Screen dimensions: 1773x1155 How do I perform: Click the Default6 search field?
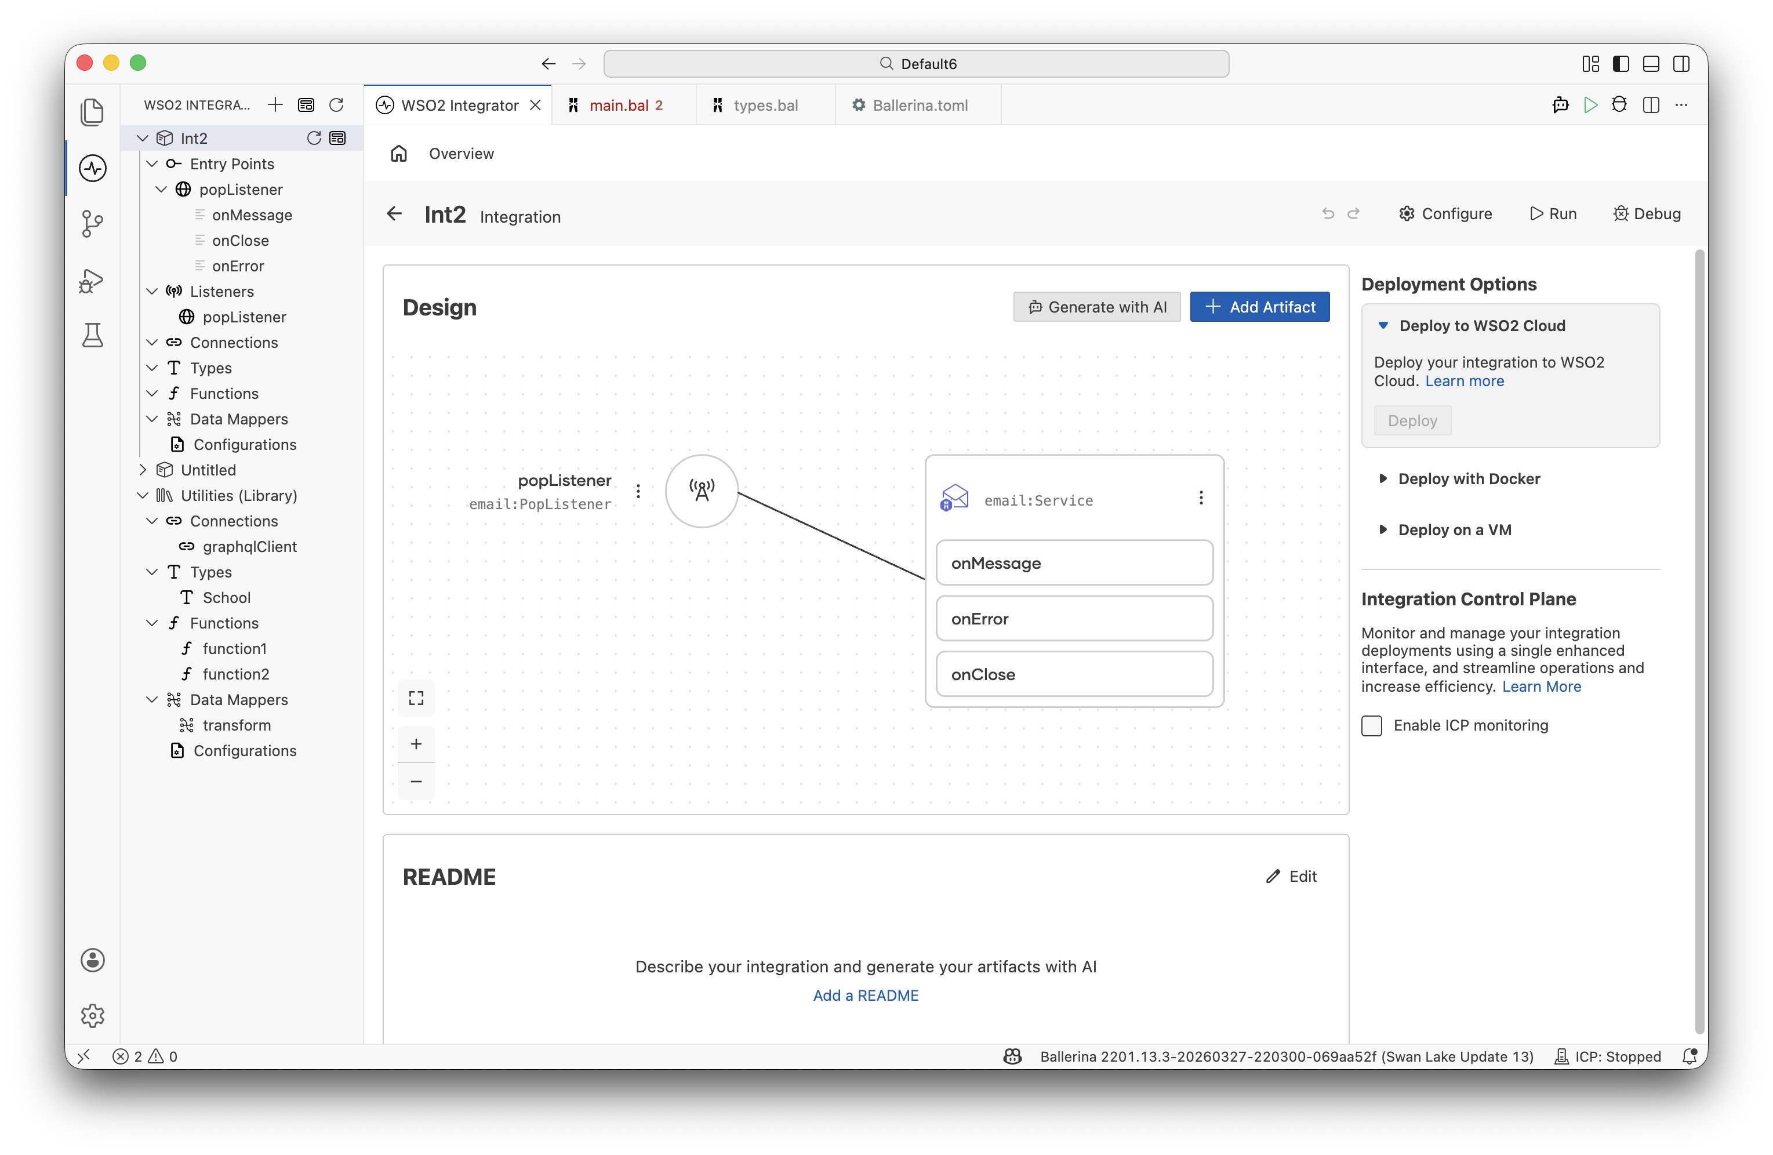point(916,64)
